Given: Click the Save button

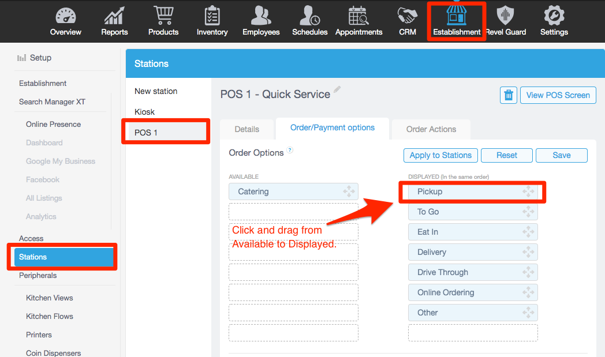Looking at the screenshot, I should click(x=561, y=155).
